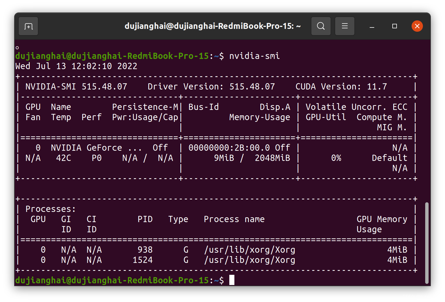Open the hamburger menu
This screenshot has width=445, height=302.
point(345,26)
